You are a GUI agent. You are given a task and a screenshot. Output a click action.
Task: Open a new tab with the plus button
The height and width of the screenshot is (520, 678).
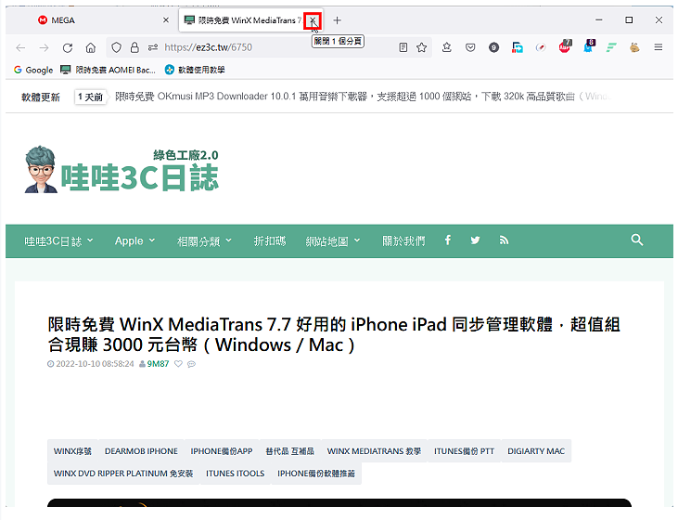coord(338,20)
